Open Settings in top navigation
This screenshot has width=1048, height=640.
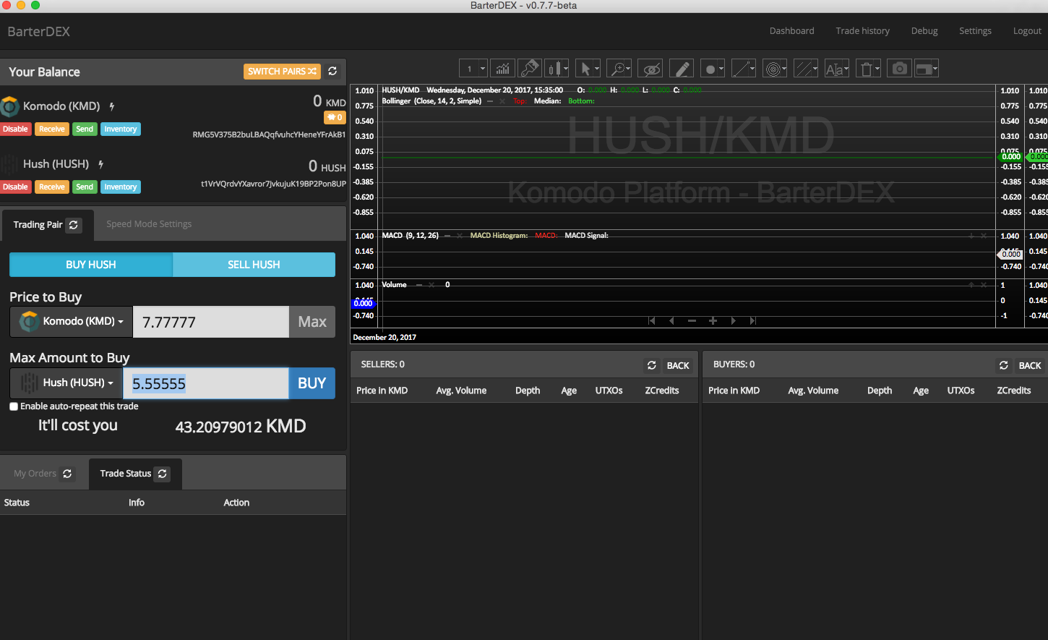(975, 31)
